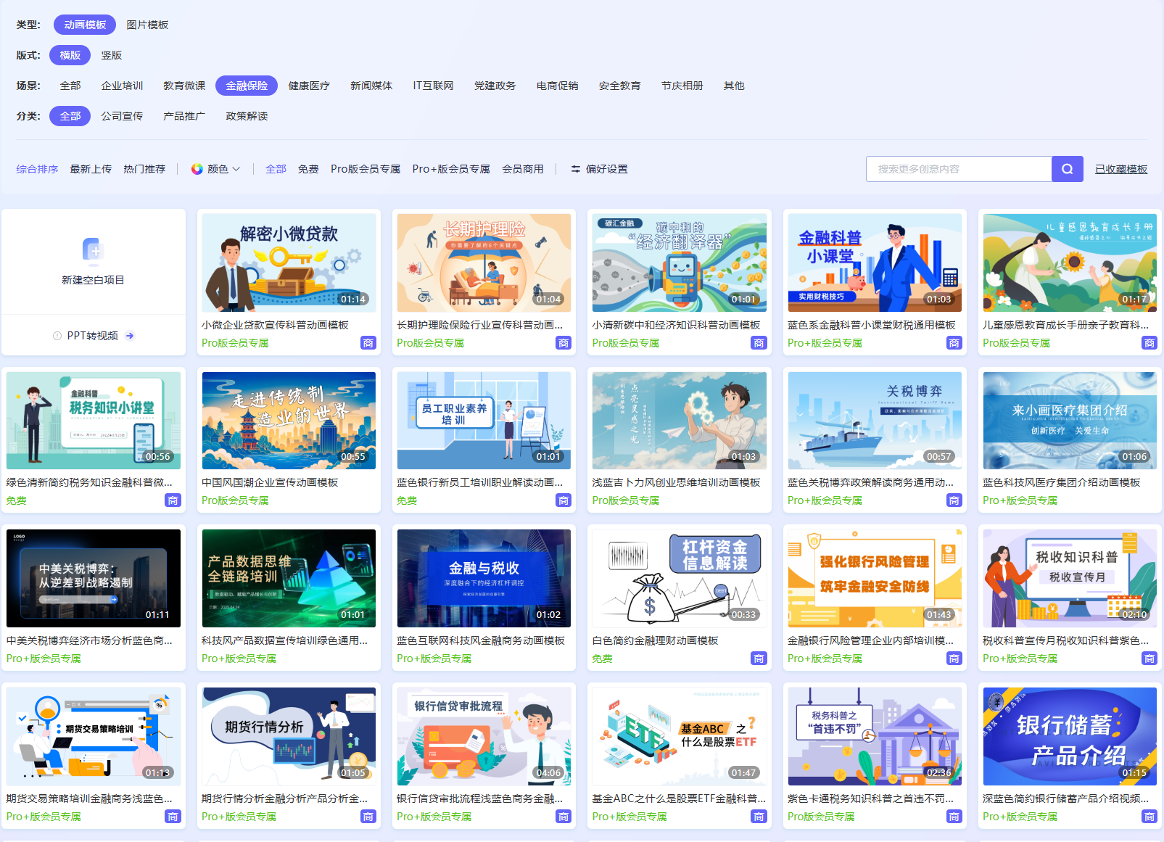Choose 政策解读 category filter
Image resolution: width=1164 pixels, height=842 pixels.
pyautogui.click(x=247, y=116)
